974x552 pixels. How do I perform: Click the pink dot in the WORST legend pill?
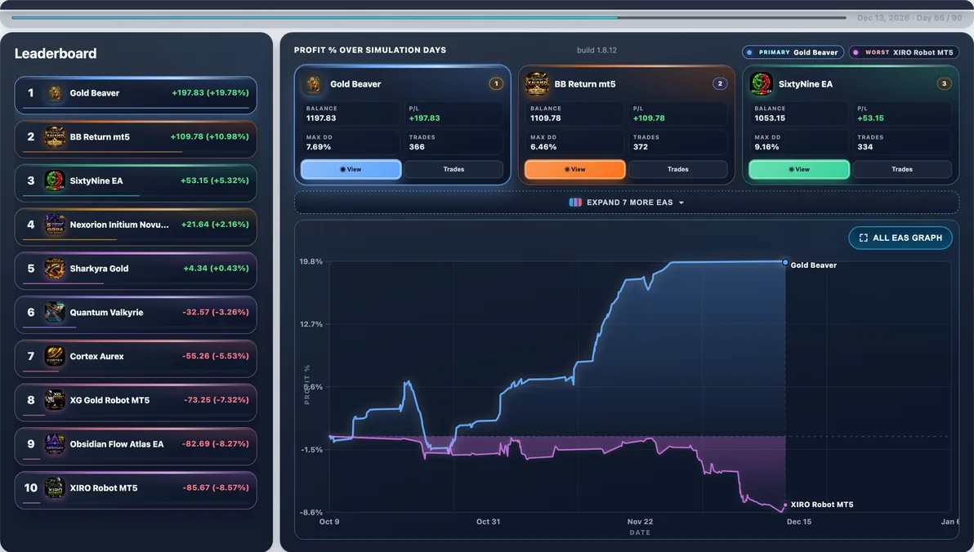pyautogui.click(x=856, y=53)
